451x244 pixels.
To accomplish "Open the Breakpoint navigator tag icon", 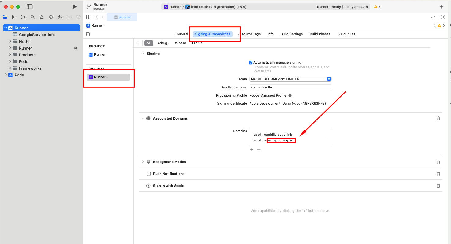I will tap(69, 17).
